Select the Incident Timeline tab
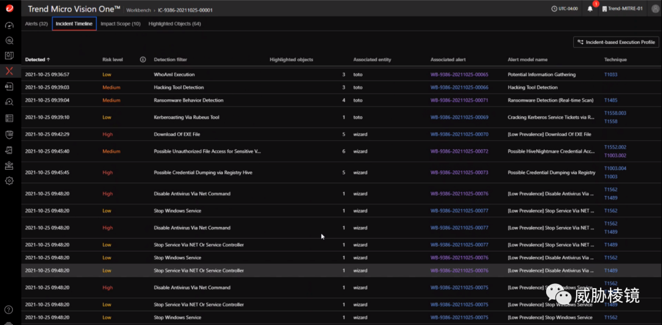The image size is (662, 325). click(74, 24)
